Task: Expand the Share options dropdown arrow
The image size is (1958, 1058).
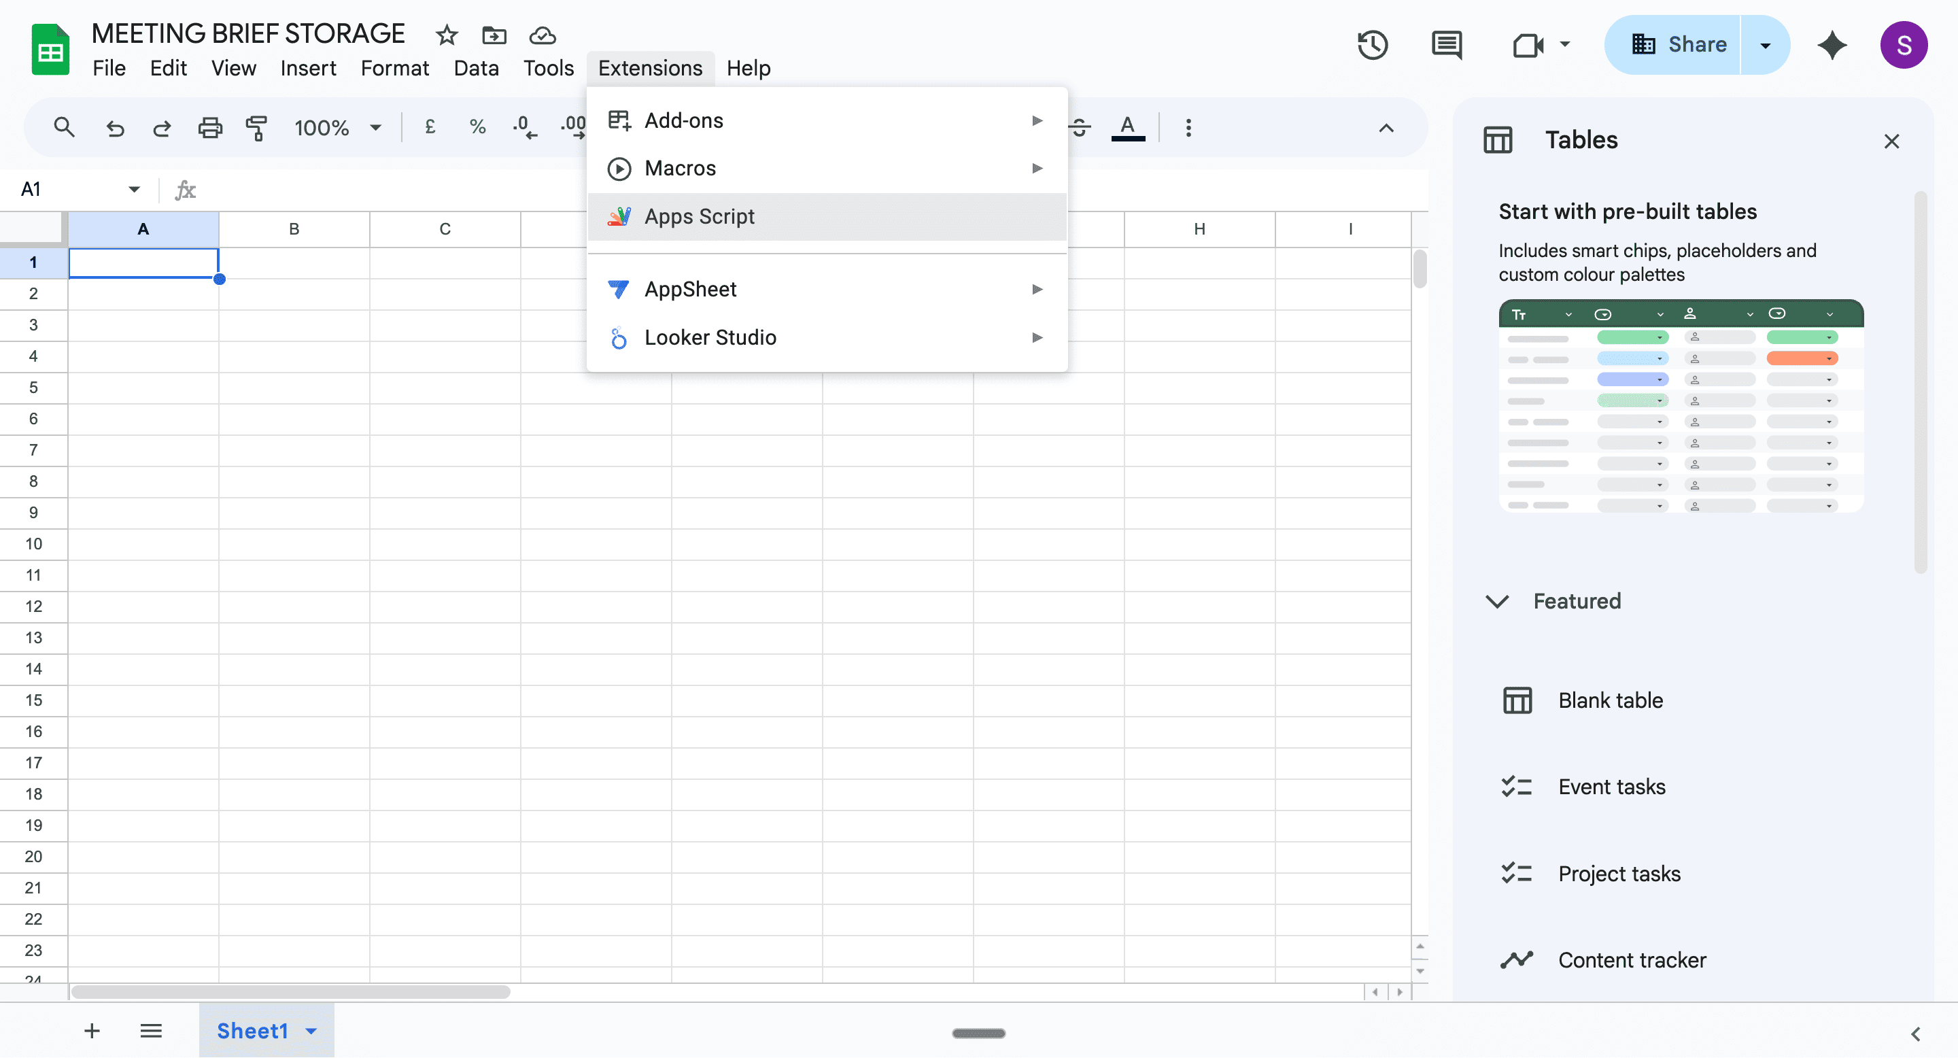Action: (x=1765, y=45)
